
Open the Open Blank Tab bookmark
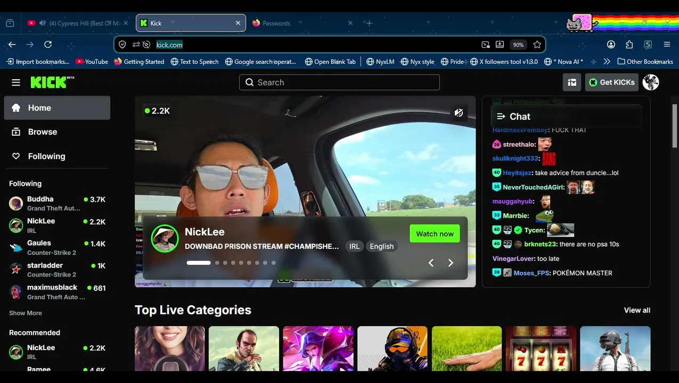330,62
